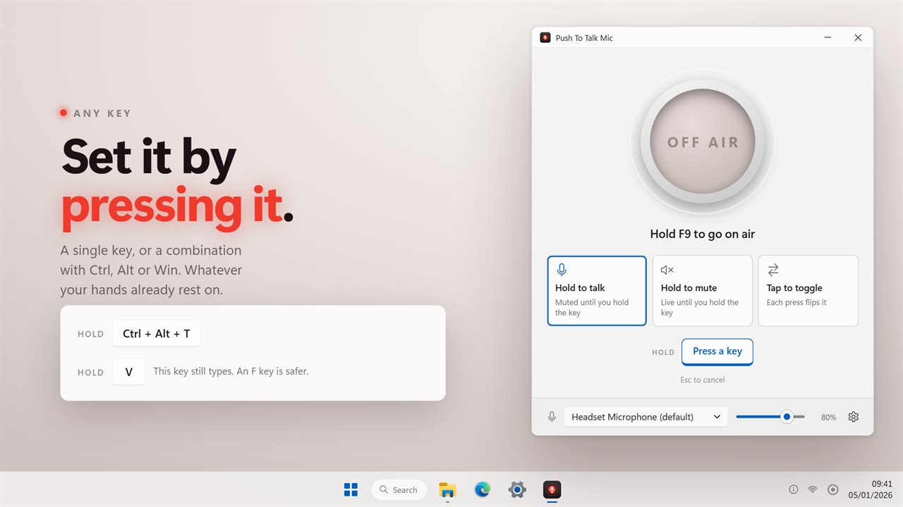Expand the Headset Microphone device dropdown
Viewport: 903px width, 507px height.
pos(646,417)
